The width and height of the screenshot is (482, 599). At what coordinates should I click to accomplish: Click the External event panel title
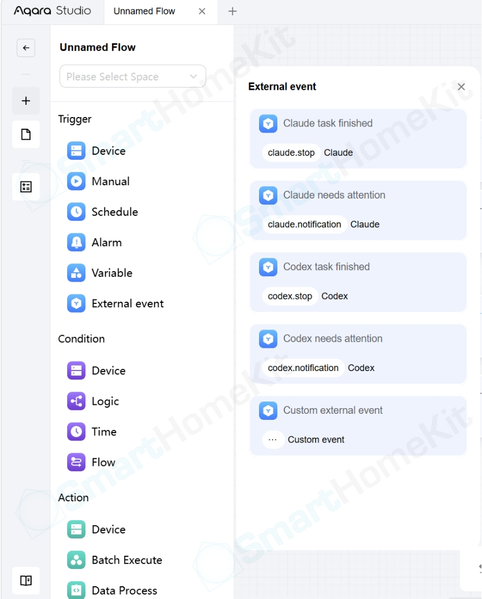pos(282,87)
